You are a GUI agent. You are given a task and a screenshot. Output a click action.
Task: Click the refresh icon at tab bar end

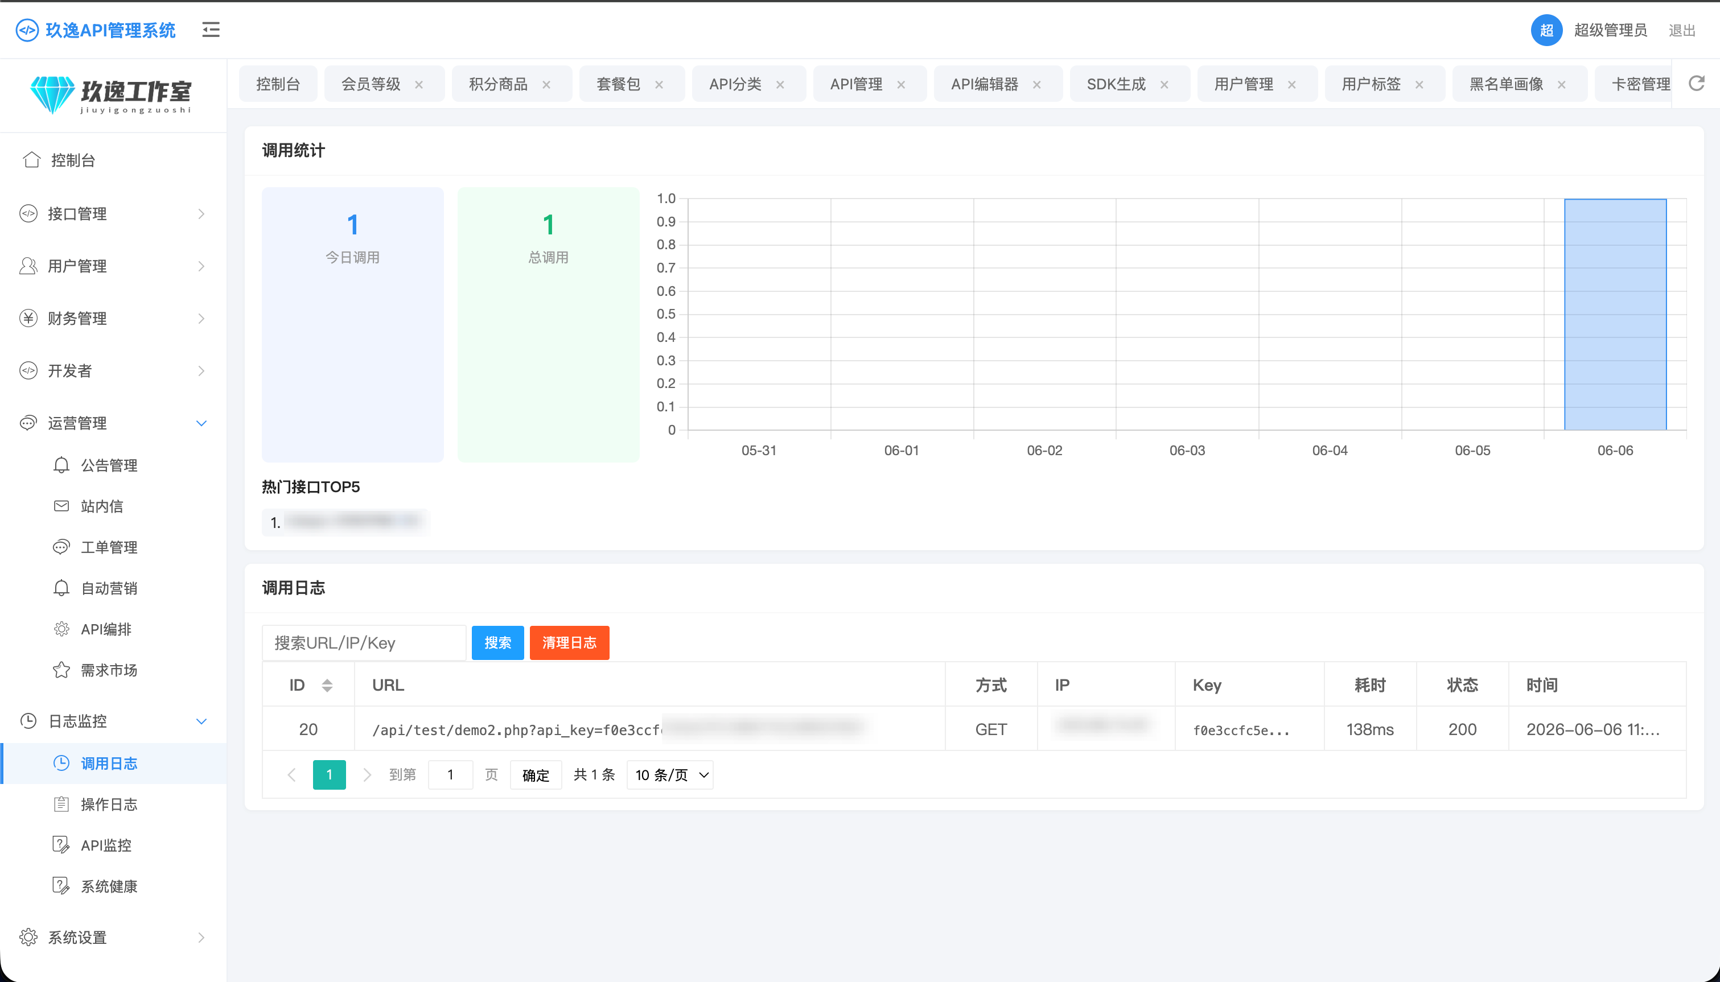click(x=1697, y=84)
